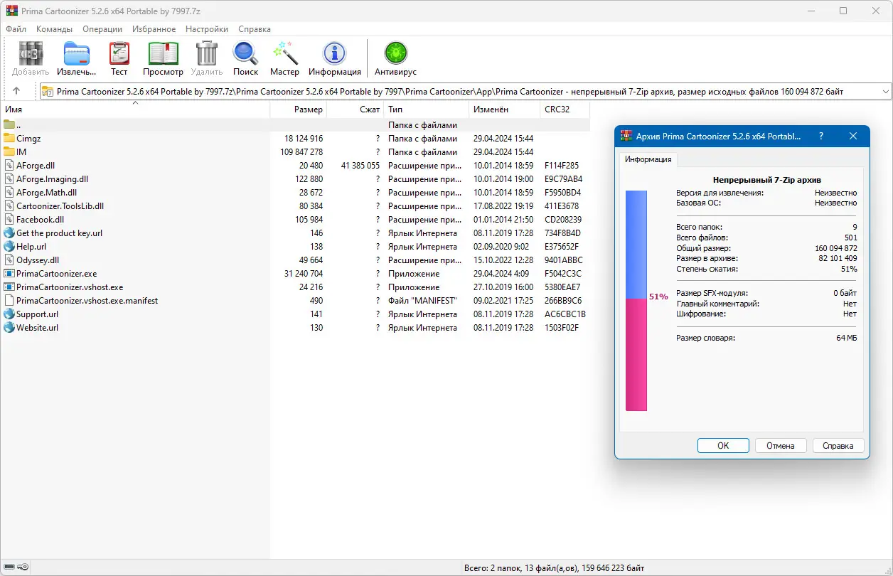
Task: Select the IM folder icon
Action: (x=9, y=152)
